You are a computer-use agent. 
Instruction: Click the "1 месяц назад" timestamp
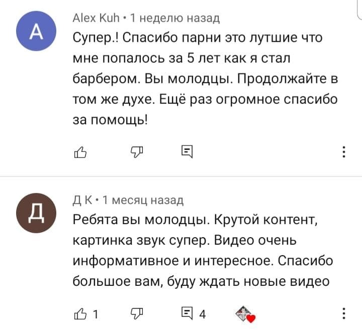point(143,201)
